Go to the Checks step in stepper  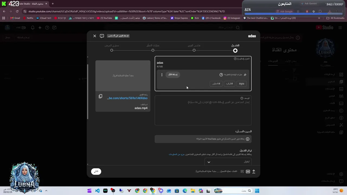[x=153, y=48]
